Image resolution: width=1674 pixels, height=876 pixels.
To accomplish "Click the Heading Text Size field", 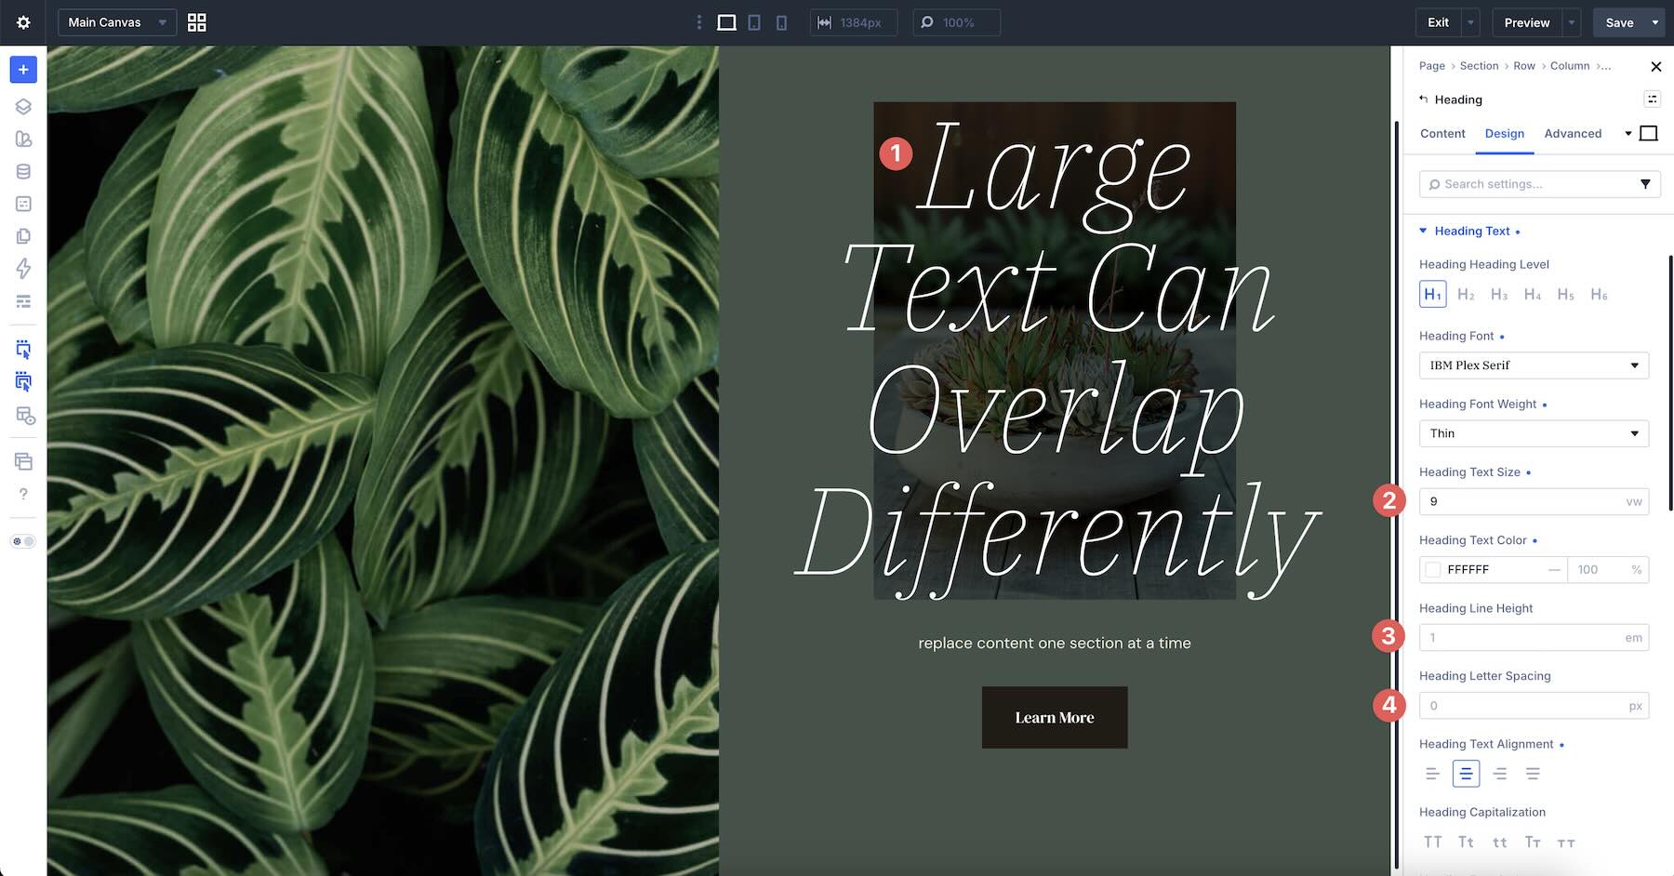I will (1534, 501).
